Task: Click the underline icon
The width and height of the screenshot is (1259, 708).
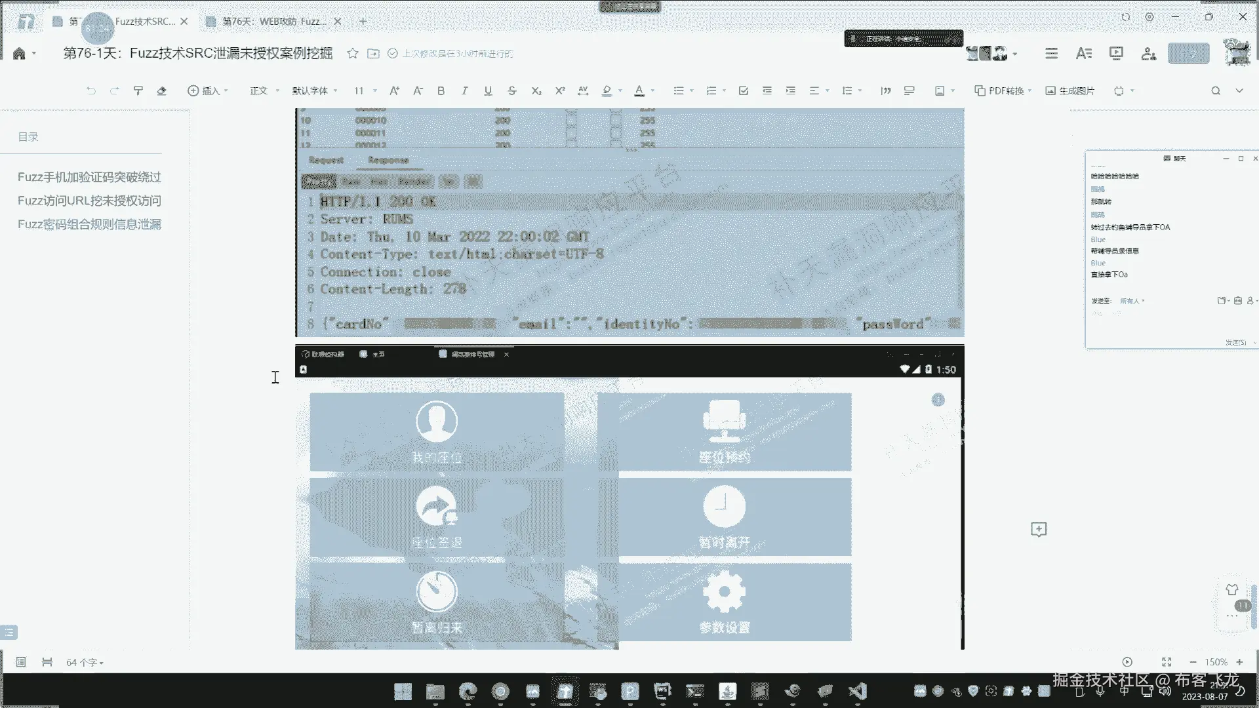Action: (488, 91)
